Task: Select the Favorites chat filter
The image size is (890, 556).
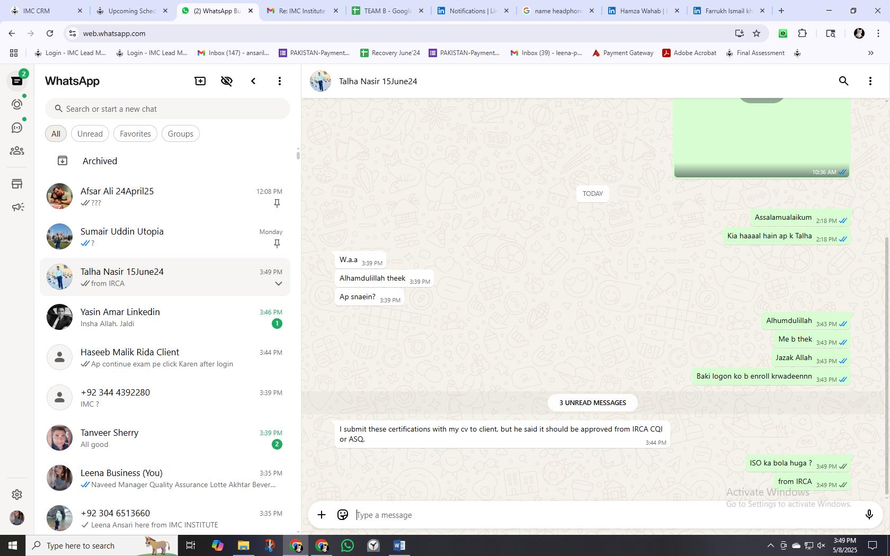Action: coord(135,134)
